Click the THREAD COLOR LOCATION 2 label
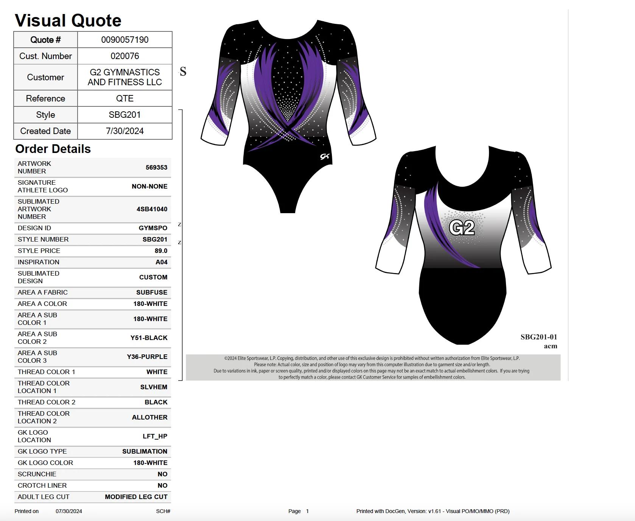This screenshot has height=521, width=635. pyautogui.click(x=44, y=417)
